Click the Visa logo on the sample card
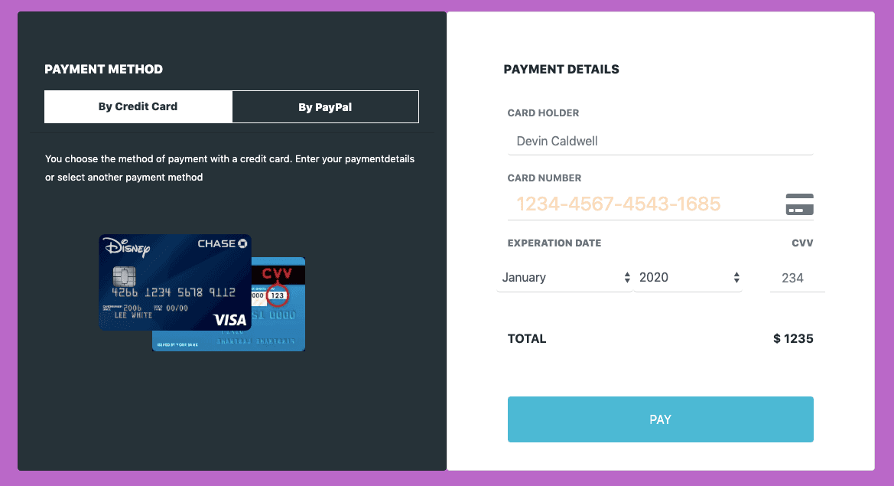 [x=229, y=319]
